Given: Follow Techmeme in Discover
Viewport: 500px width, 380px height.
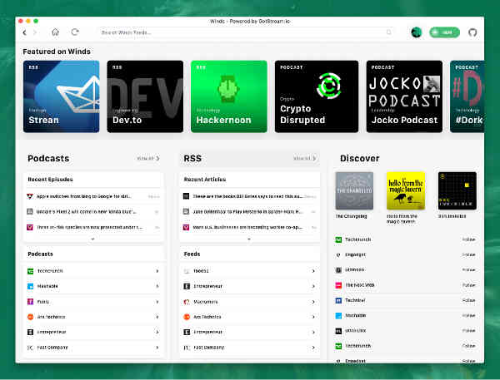Looking at the screenshot, I should [468, 300].
